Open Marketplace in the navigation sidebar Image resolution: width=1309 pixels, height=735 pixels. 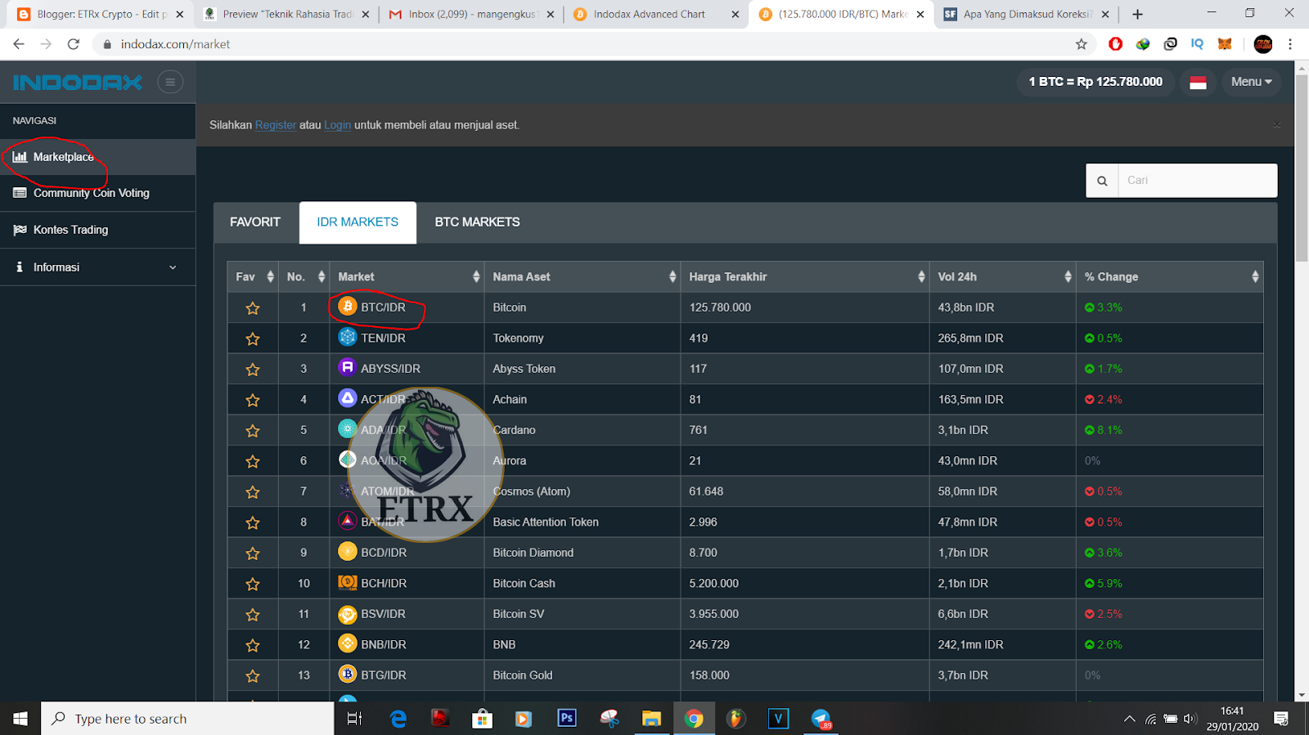[x=97, y=157]
